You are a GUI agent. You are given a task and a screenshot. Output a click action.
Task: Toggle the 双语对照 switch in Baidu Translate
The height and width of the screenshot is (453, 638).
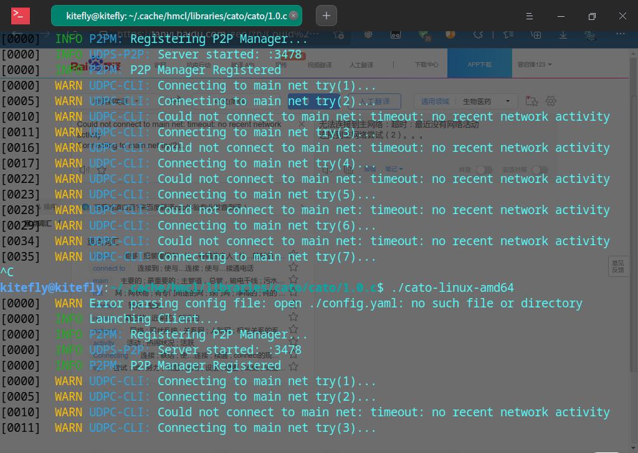540,169
